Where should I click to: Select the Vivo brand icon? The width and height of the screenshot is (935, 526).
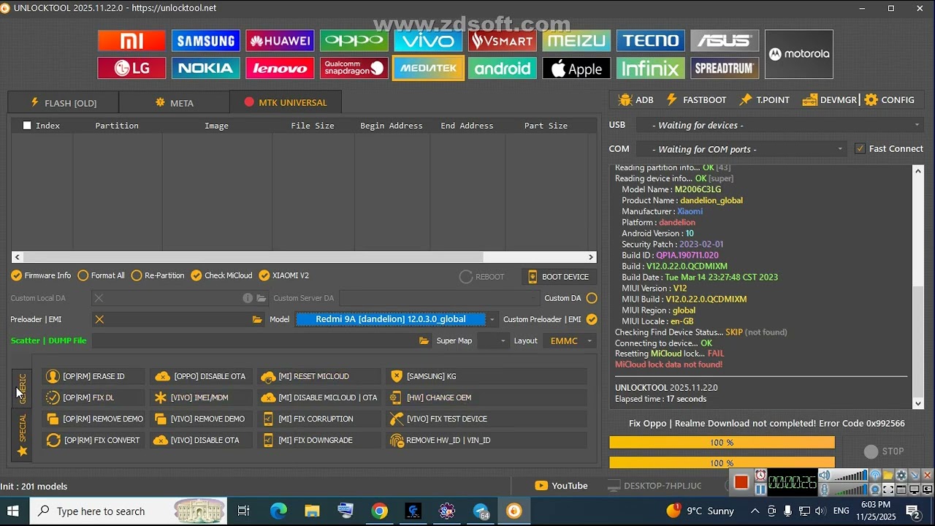(428, 41)
